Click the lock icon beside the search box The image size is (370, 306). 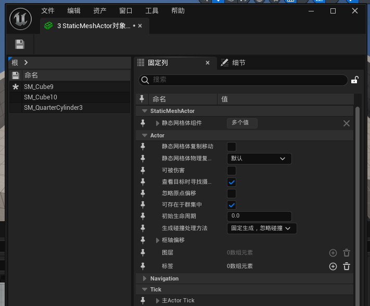click(354, 80)
